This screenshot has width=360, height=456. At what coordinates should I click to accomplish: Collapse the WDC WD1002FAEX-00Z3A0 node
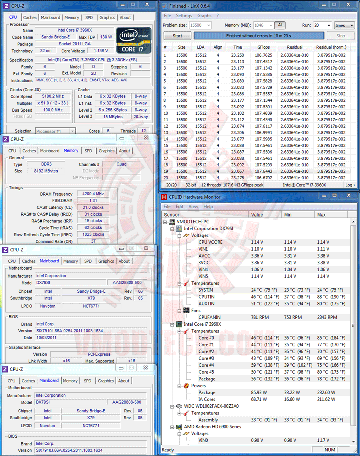(x=172, y=406)
